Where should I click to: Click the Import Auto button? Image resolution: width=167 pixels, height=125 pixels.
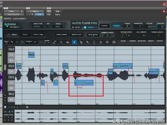77,34
